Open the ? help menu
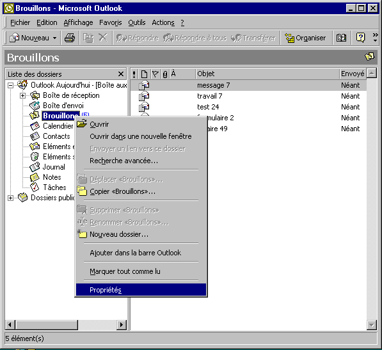Screen dimensions: 382x350 tap(182, 22)
